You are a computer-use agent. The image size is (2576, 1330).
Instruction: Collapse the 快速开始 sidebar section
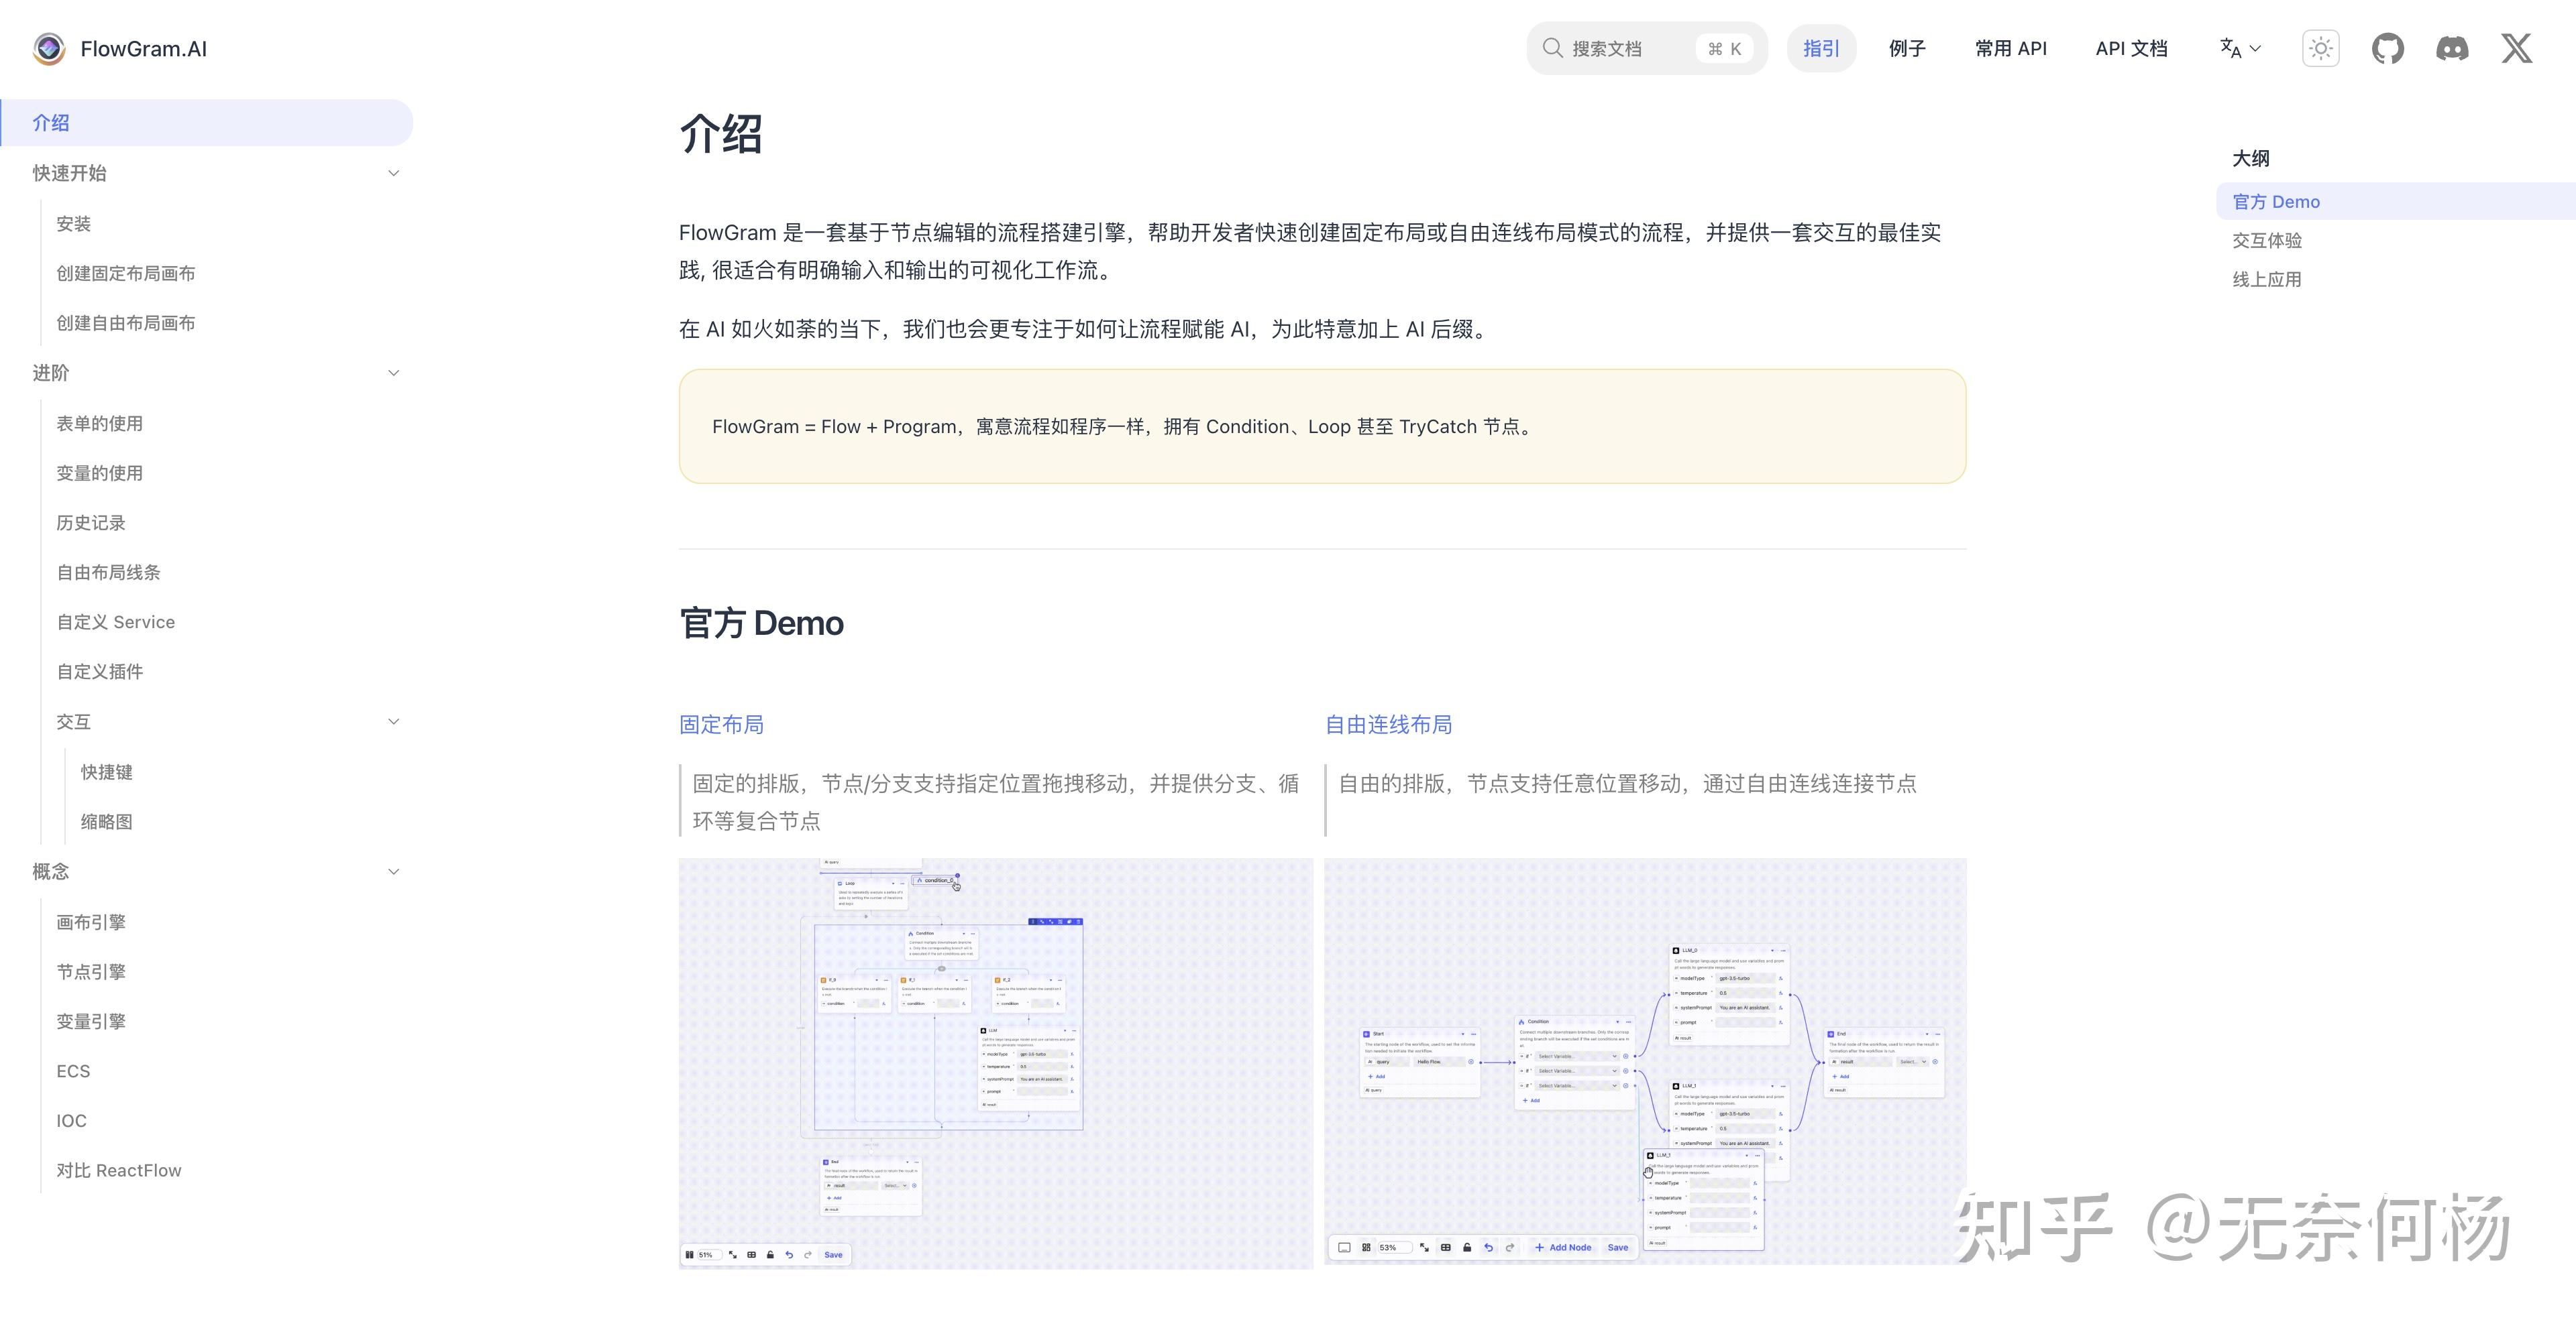click(x=394, y=173)
